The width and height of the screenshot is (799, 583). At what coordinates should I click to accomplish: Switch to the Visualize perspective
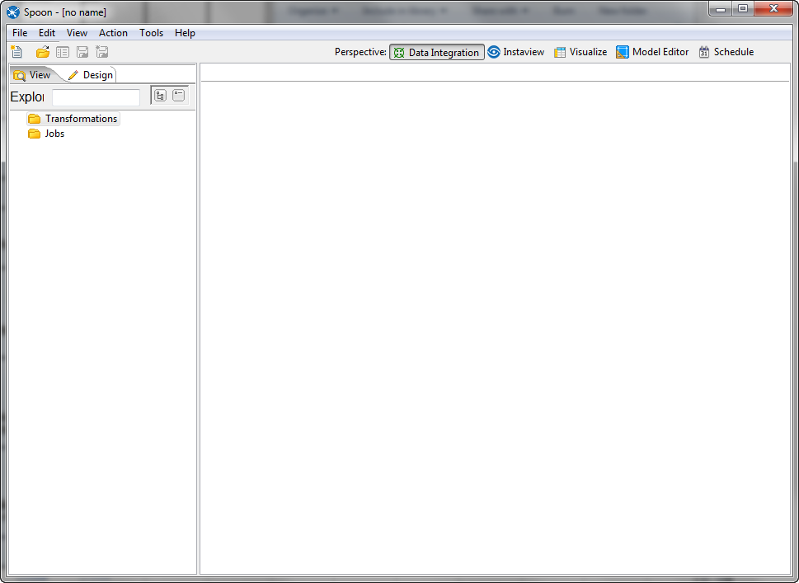click(580, 52)
